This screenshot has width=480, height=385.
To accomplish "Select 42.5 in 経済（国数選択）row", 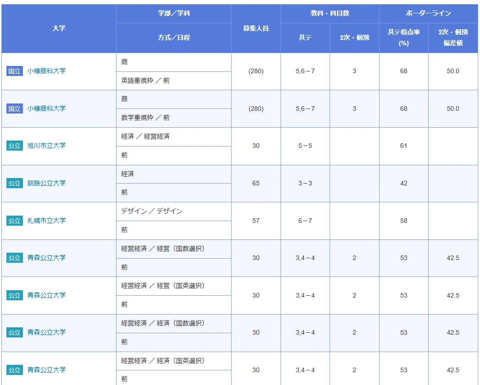I will click(x=453, y=333).
